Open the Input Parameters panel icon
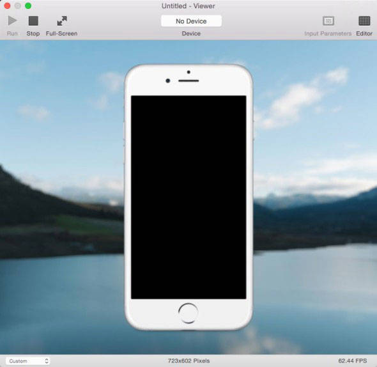Viewport: 377px width, 367px height. coord(328,20)
